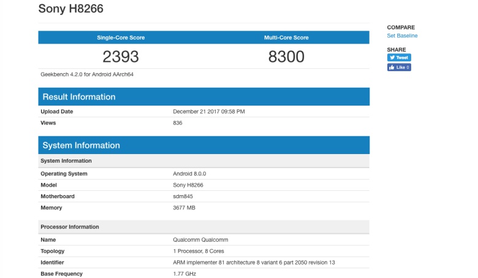Click the Facebook Like thumbs-up button
478x278 pixels.
pos(398,68)
